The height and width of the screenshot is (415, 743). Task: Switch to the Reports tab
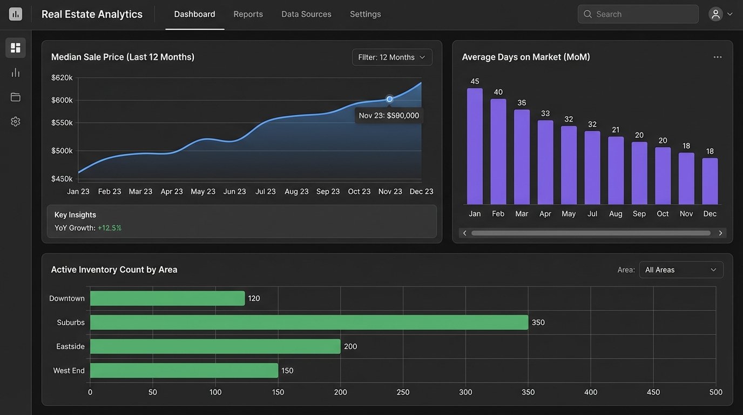(248, 14)
